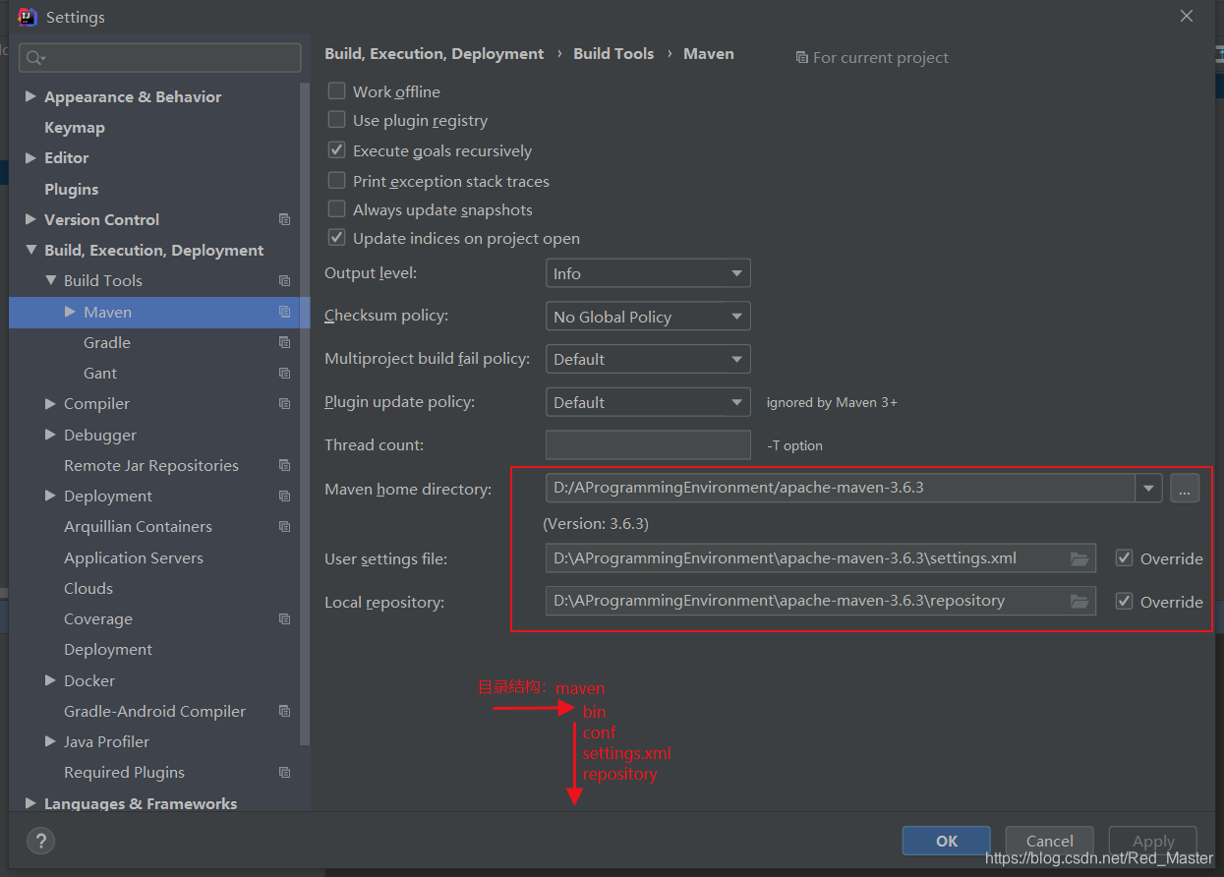The height and width of the screenshot is (877, 1224).
Task: Click the Thread count input field
Action: (x=648, y=444)
